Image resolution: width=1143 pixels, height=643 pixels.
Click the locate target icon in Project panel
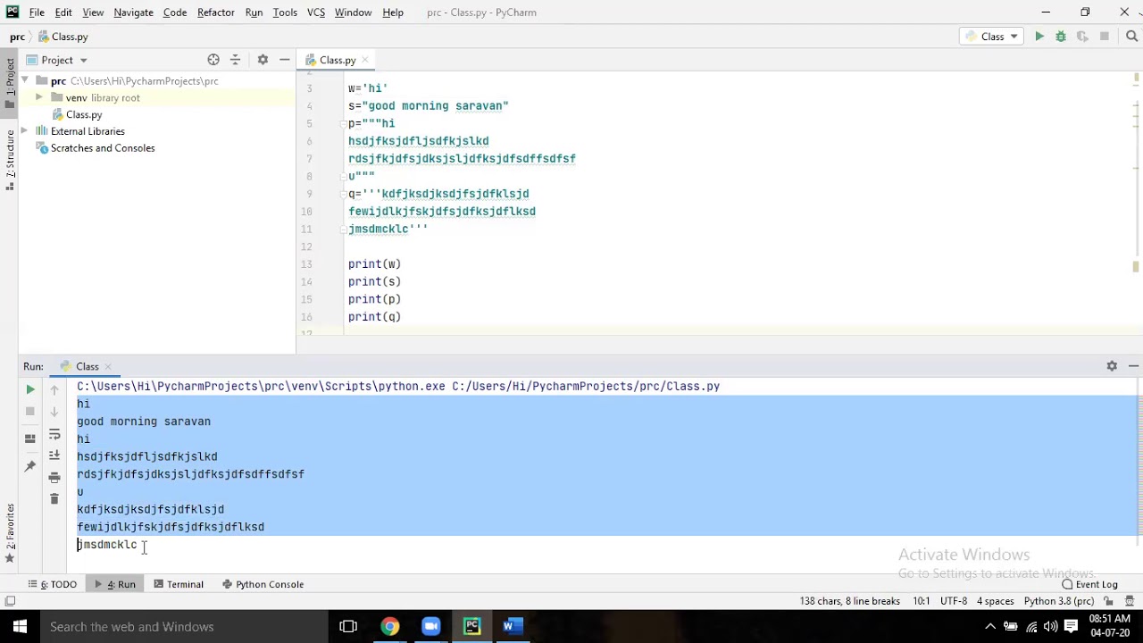pyautogui.click(x=213, y=60)
